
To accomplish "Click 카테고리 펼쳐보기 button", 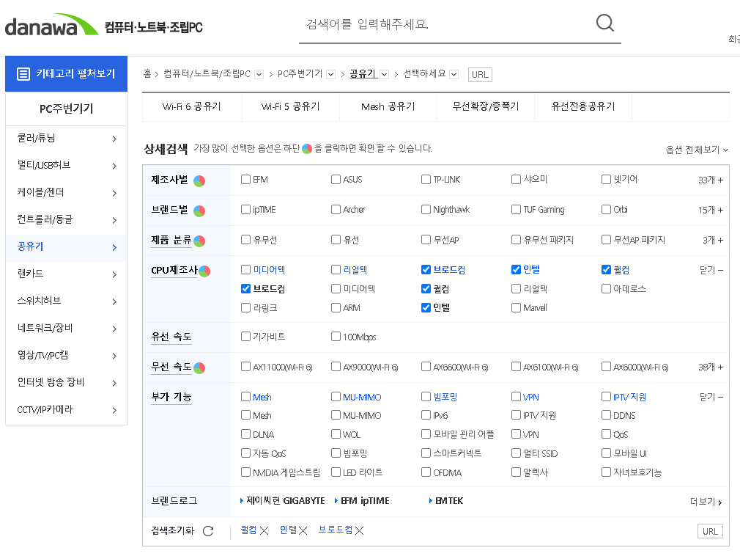I will [x=66, y=73].
